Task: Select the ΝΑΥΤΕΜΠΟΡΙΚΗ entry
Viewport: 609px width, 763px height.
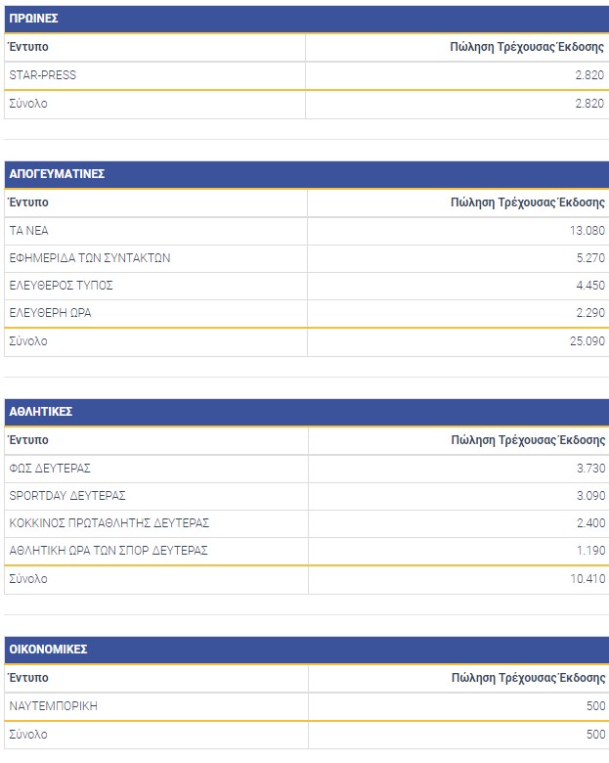Action: (53, 705)
